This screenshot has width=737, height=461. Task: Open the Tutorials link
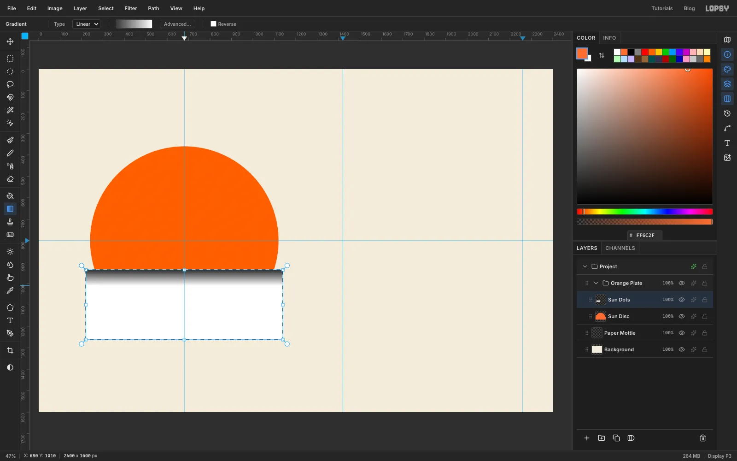(x=662, y=8)
